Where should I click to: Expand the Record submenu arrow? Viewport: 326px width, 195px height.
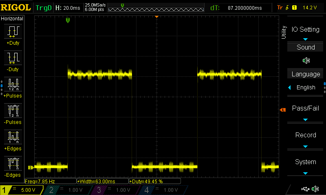point(305,147)
